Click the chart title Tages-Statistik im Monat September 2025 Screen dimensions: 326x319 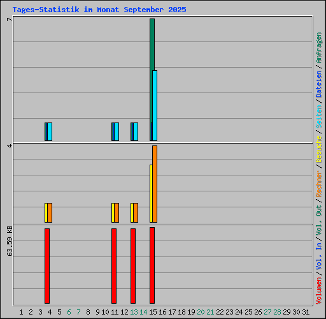click(x=99, y=10)
